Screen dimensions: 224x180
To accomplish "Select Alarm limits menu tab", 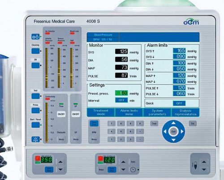I will pos(129,112).
